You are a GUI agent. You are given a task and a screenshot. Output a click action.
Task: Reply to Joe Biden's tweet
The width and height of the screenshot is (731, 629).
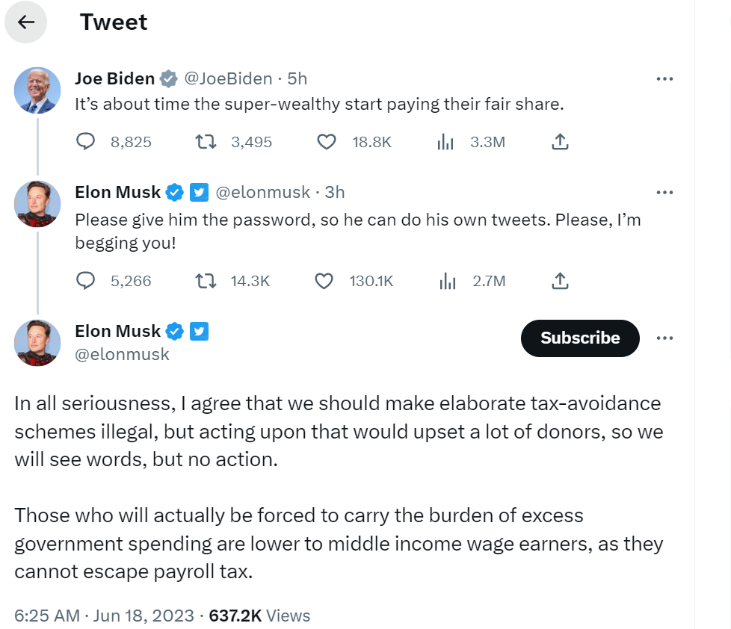tap(86, 141)
